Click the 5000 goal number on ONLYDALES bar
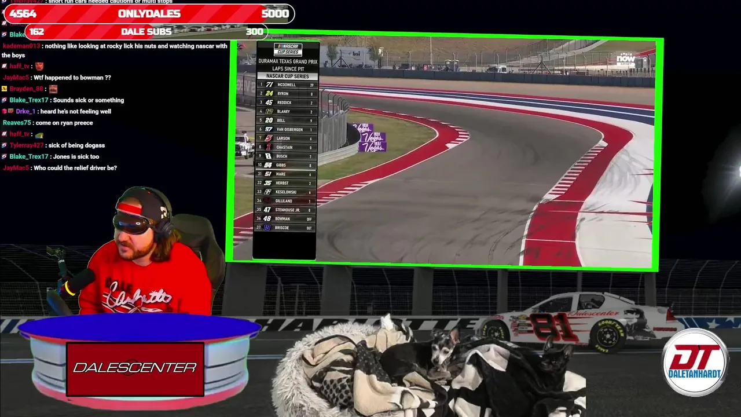The image size is (741, 417). click(x=275, y=13)
